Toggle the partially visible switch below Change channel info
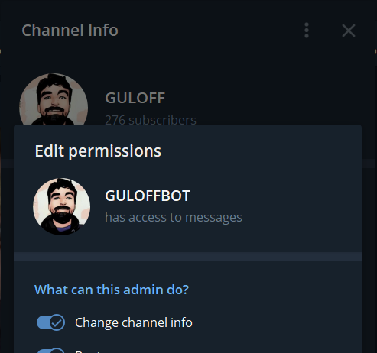377x353 pixels. (x=50, y=350)
